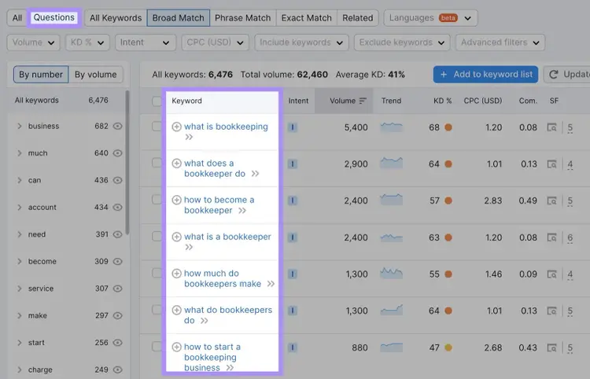Open the double-arrow icon next to 'how to become a bookkeeper'
Screen dimensions: 590x379
tap(242, 211)
